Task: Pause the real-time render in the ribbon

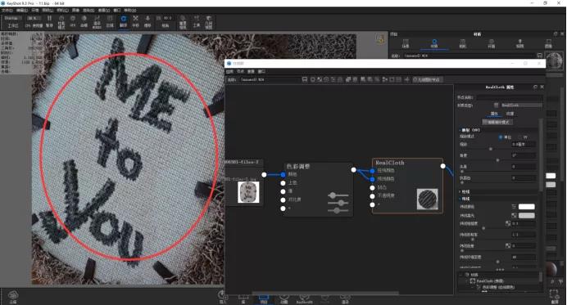Action: pyautogui.click(x=49, y=21)
